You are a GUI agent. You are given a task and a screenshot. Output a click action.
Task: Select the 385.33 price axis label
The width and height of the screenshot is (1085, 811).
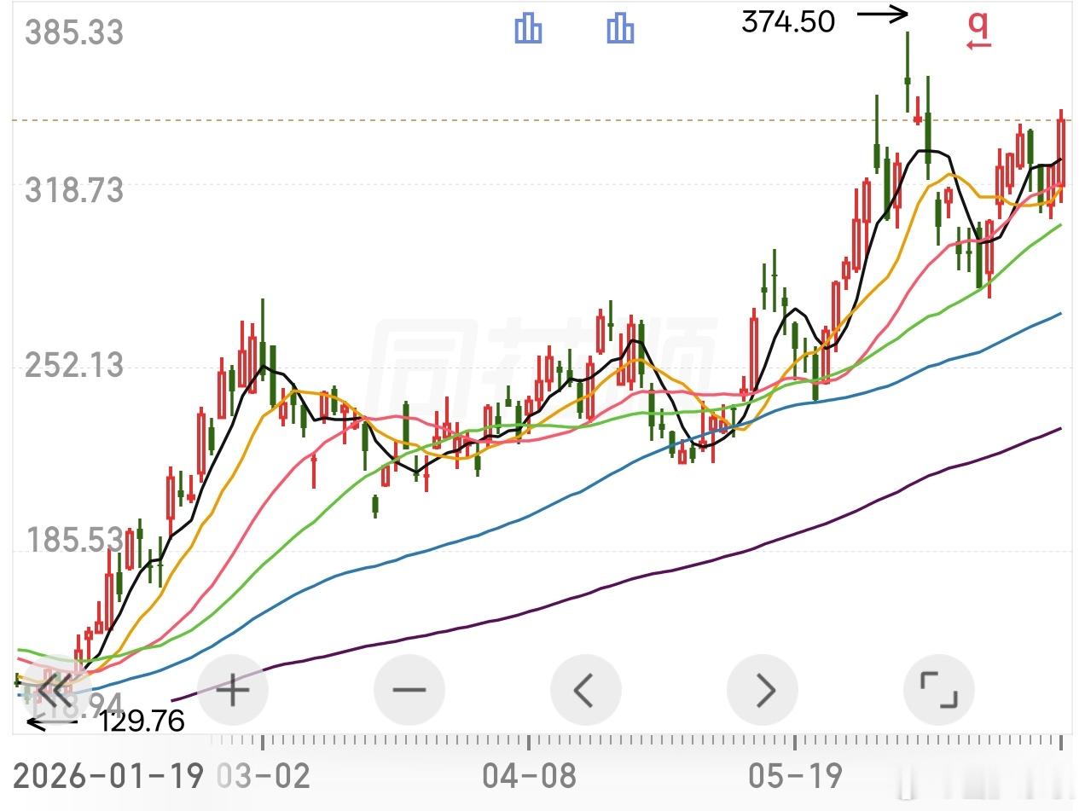tap(74, 33)
